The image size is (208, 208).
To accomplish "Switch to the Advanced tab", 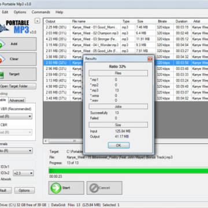I will point(17,101).
